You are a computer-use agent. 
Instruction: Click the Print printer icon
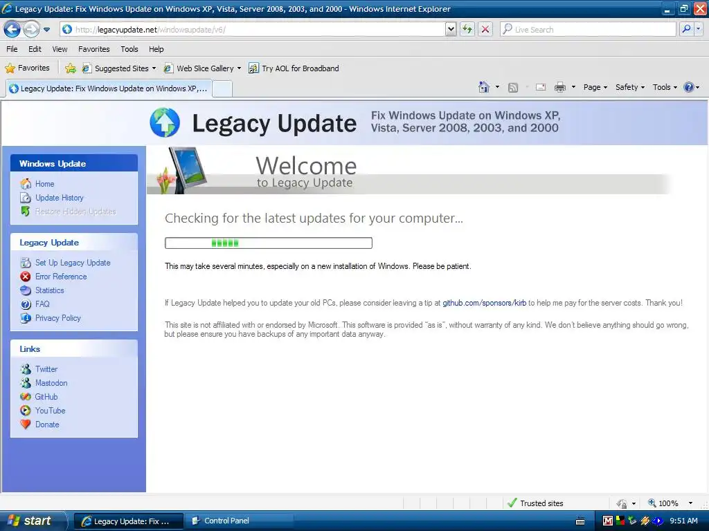[559, 87]
